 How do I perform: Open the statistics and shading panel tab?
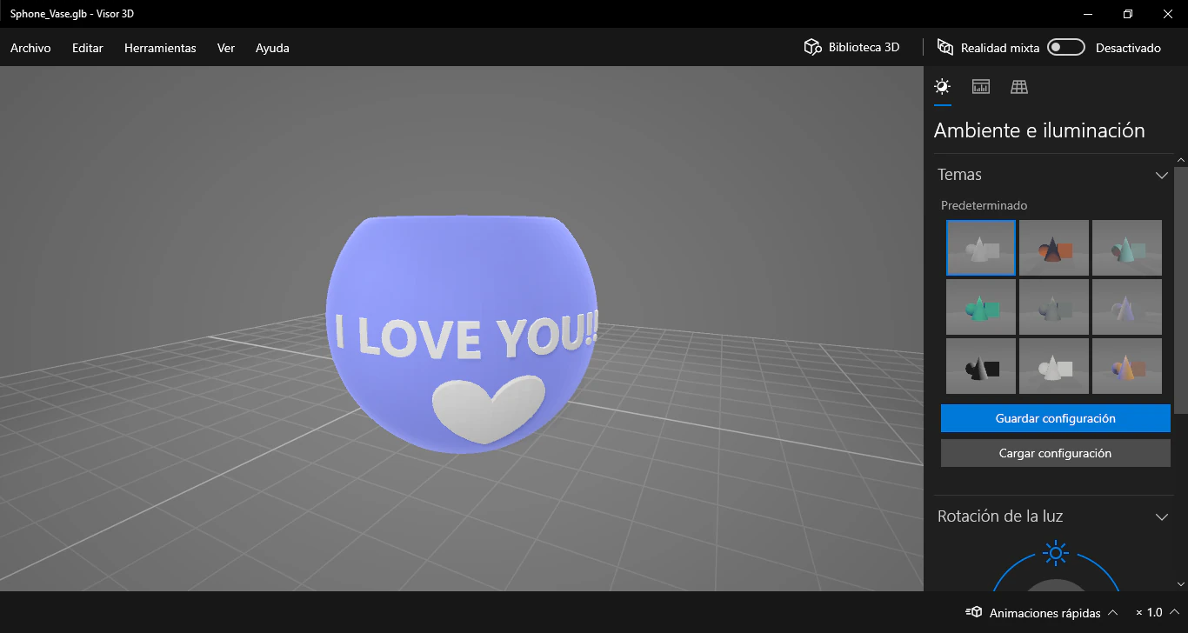(x=981, y=86)
